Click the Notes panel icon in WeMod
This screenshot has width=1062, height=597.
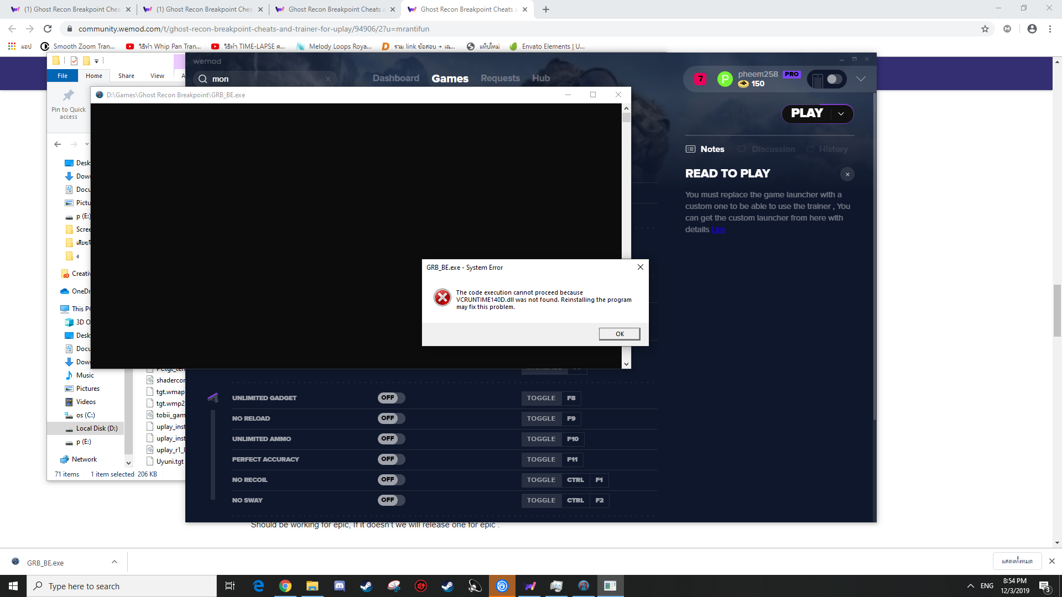(691, 149)
